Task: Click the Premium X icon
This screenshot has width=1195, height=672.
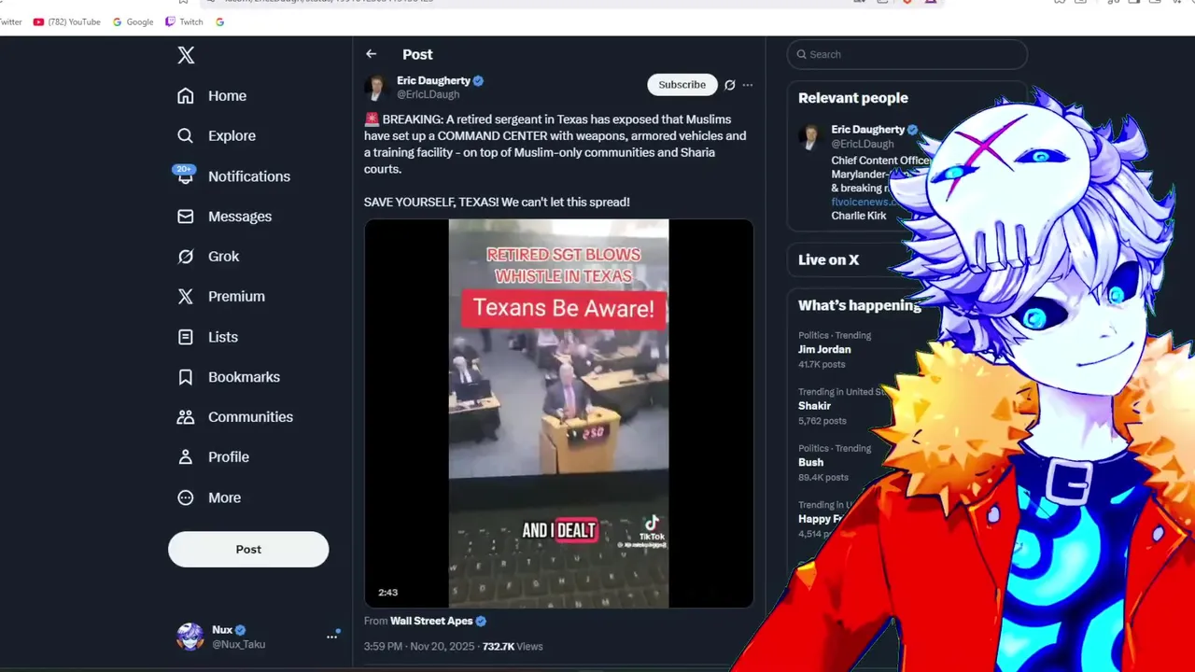Action: pyautogui.click(x=186, y=297)
